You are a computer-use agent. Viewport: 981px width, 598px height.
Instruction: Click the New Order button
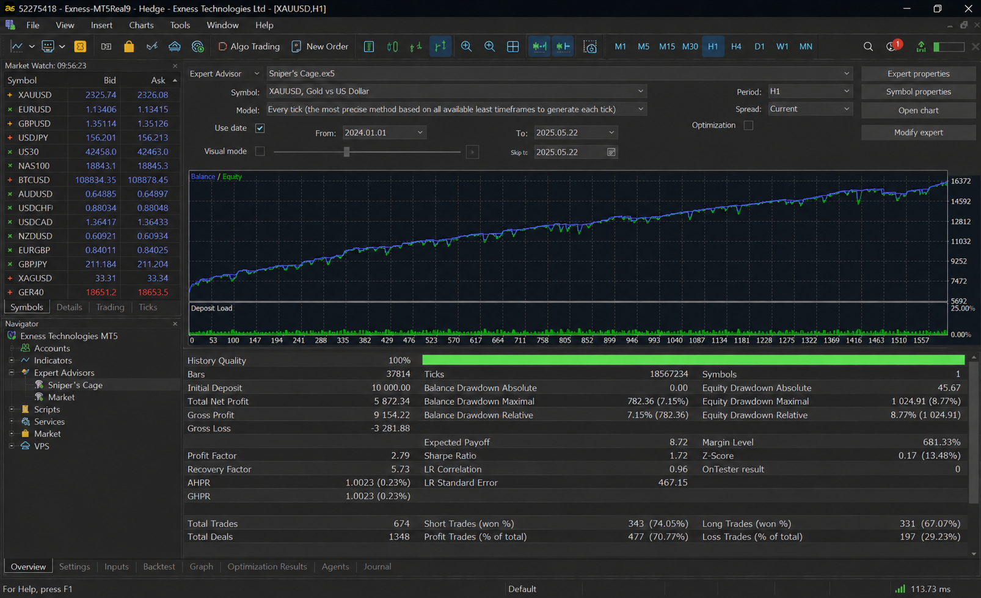click(320, 46)
